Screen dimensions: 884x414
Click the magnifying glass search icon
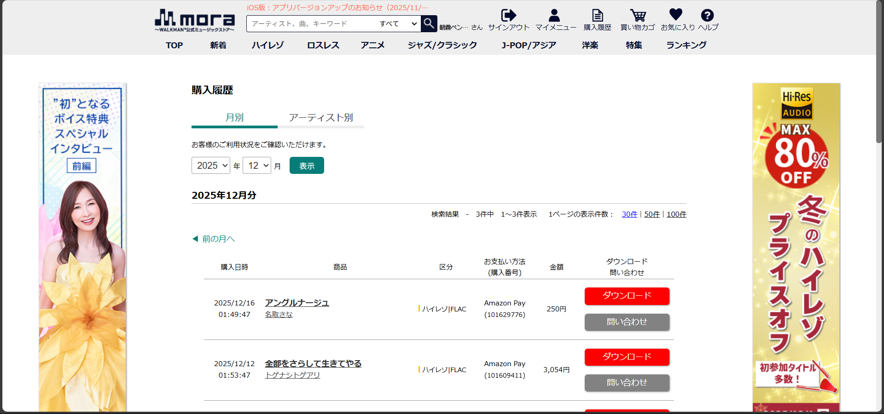(x=429, y=23)
